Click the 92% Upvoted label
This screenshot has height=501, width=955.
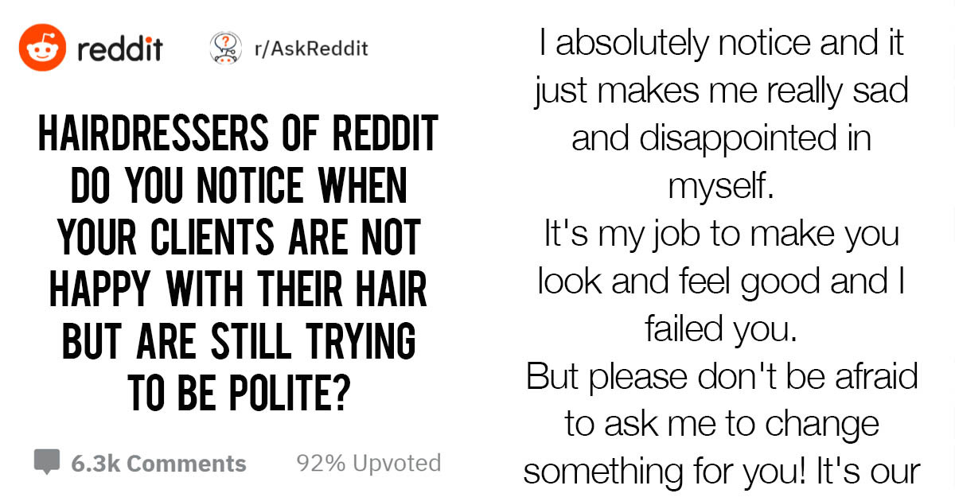point(368,463)
